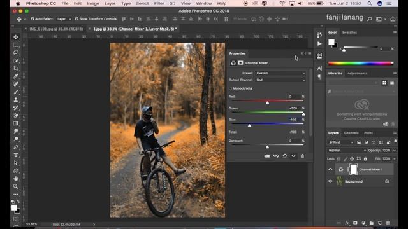Select the Brush tool

[16, 92]
